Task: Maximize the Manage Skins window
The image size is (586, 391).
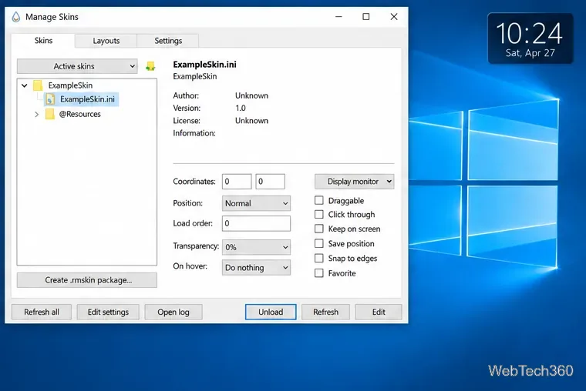Action: (x=366, y=17)
